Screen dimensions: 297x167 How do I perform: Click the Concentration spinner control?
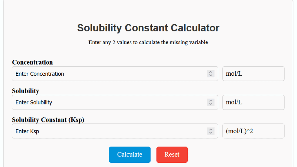click(211, 74)
